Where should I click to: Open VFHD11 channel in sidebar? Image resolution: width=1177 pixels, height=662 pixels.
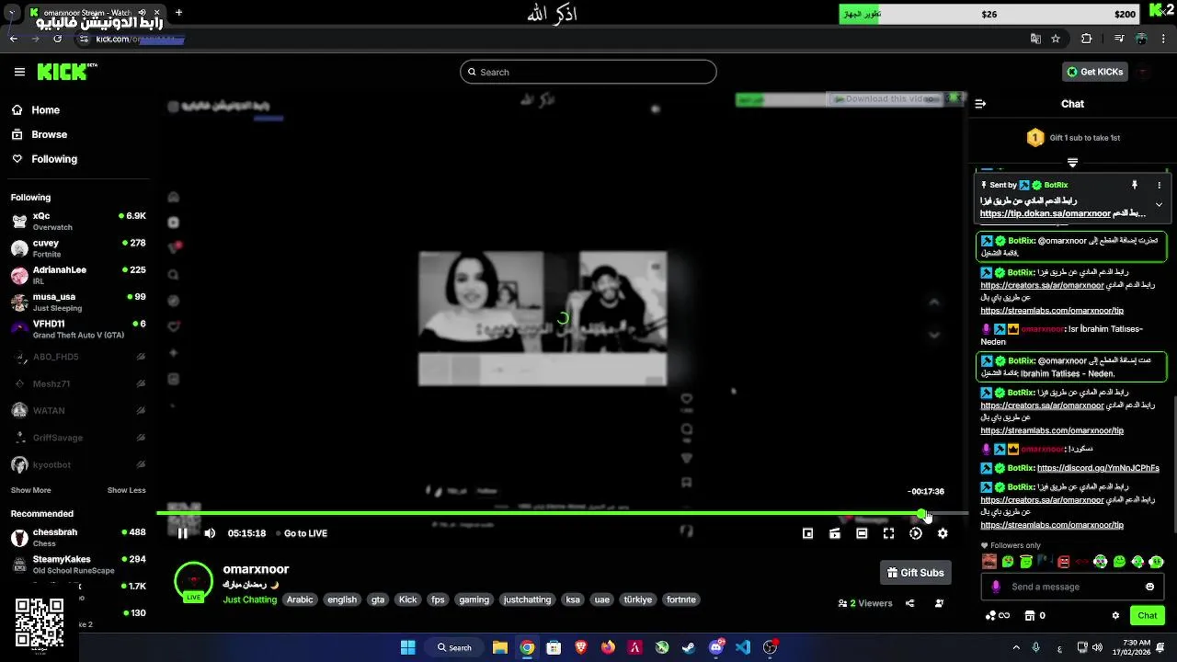78,328
